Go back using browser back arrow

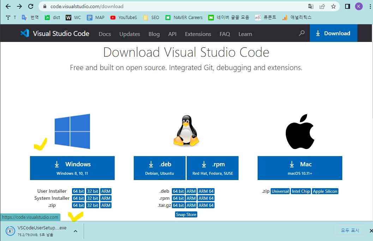click(x=8, y=6)
